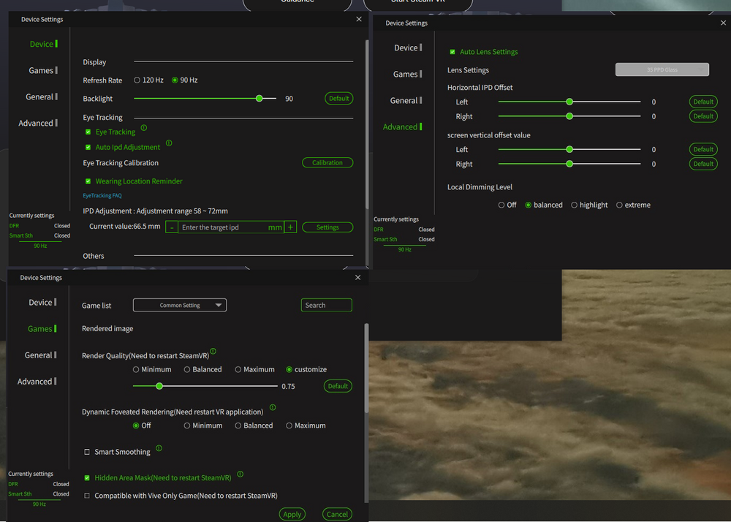The height and width of the screenshot is (522, 731).
Task: Set Local Dimming Level to extreme
Action: [x=621, y=205]
